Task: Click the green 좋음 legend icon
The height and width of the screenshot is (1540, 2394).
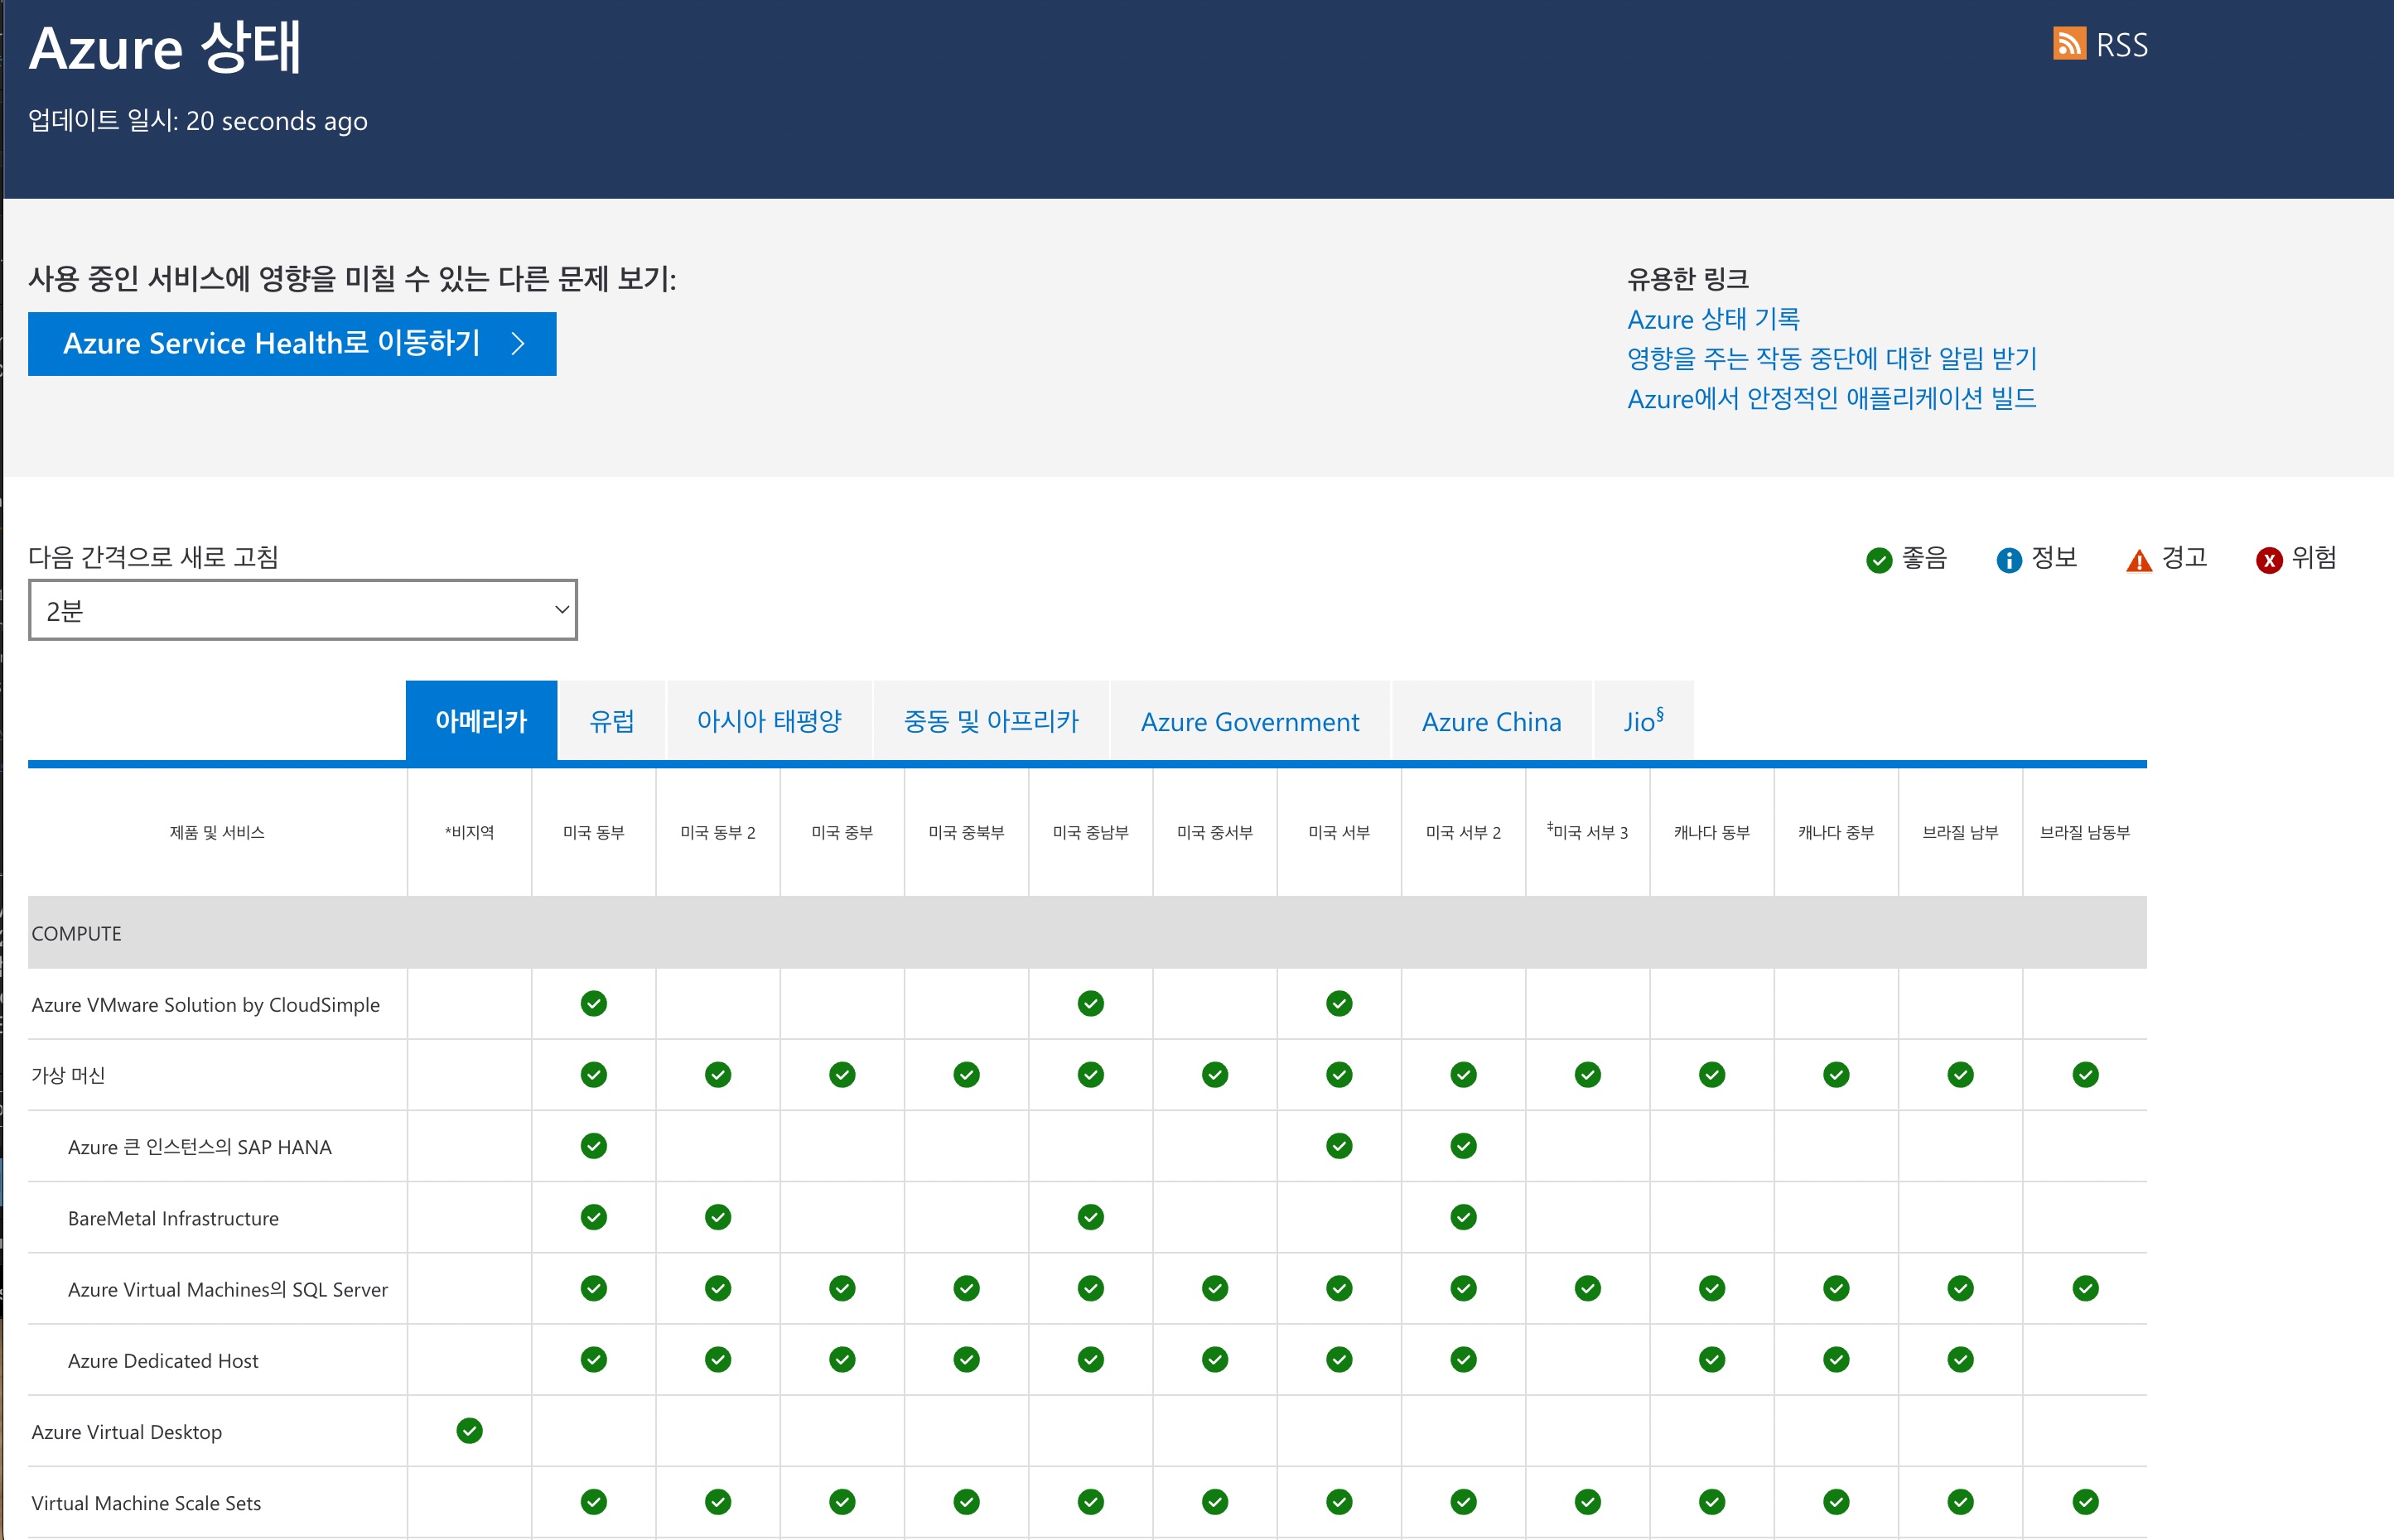Action: 1879,560
